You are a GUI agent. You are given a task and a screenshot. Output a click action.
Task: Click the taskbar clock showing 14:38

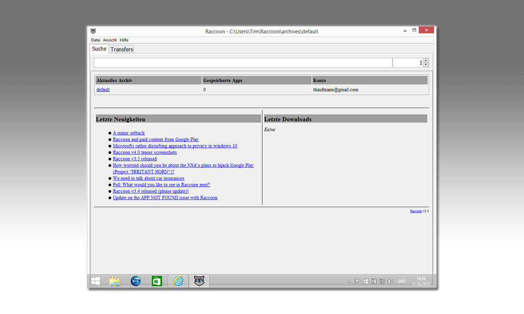[x=421, y=282]
